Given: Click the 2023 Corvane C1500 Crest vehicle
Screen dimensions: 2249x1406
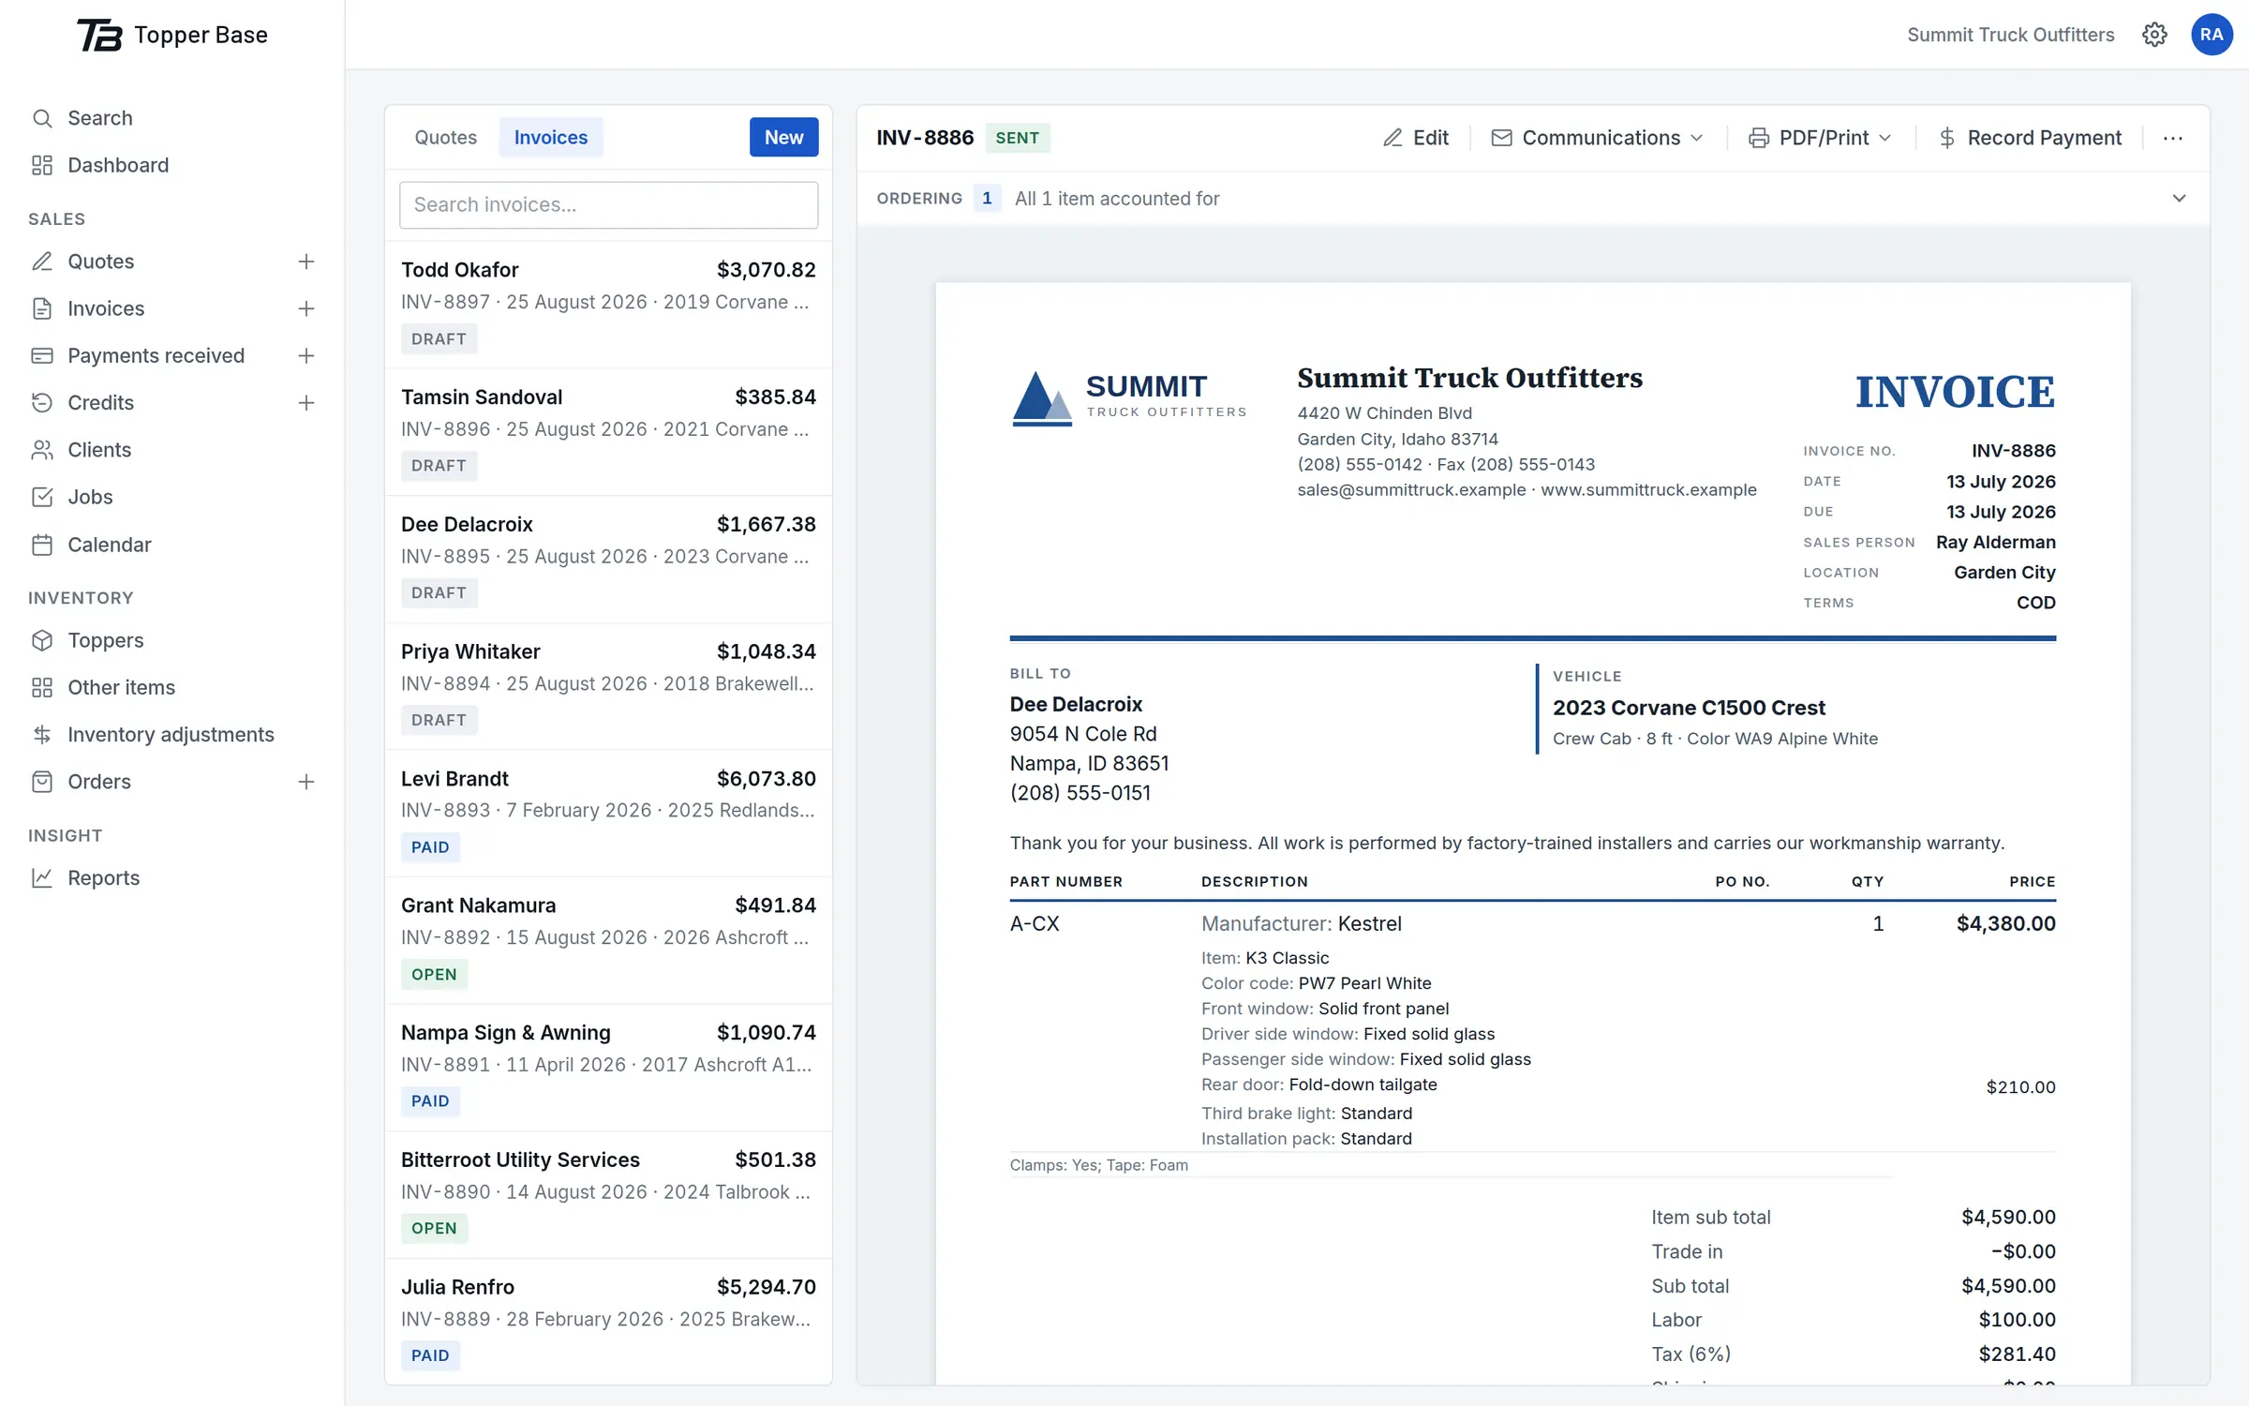Looking at the screenshot, I should click(x=1689, y=708).
